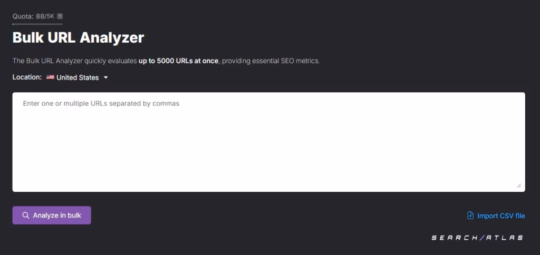Click the word ATLAS in the logo
The image size is (540, 255).
click(x=504, y=238)
